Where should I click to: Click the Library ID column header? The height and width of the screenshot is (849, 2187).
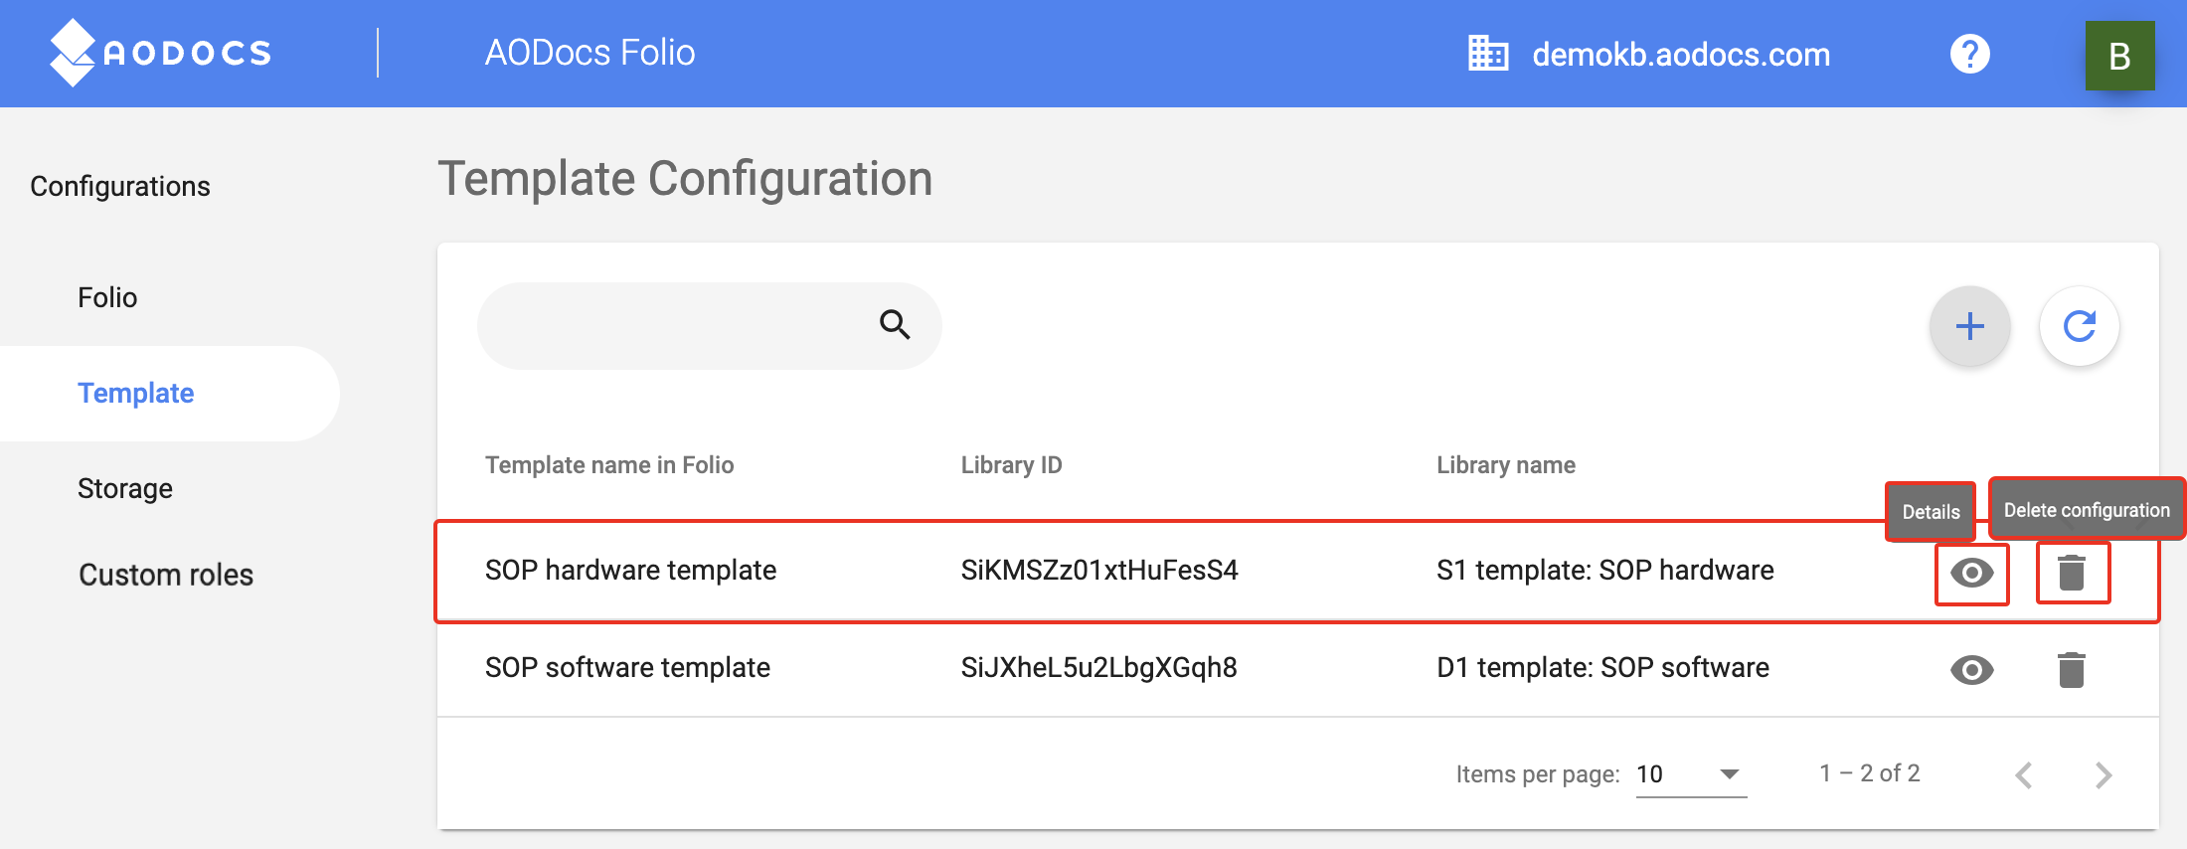point(1011,464)
